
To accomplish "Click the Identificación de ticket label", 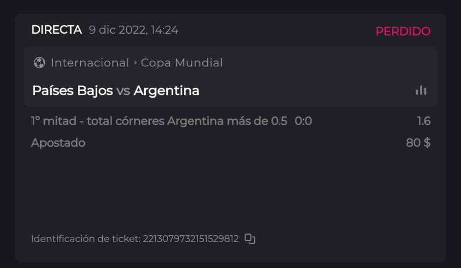I will pos(86,239).
